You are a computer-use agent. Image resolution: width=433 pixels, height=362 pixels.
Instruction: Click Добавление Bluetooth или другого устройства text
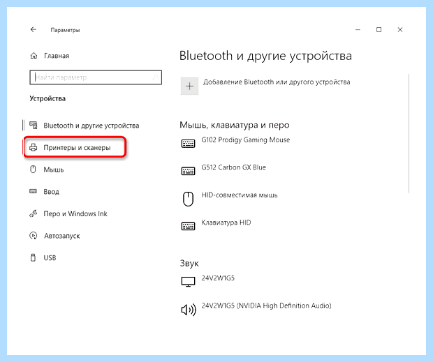pyautogui.click(x=277, y=82)
